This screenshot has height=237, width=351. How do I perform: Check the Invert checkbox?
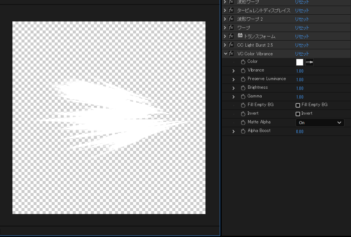click(298, 114)
